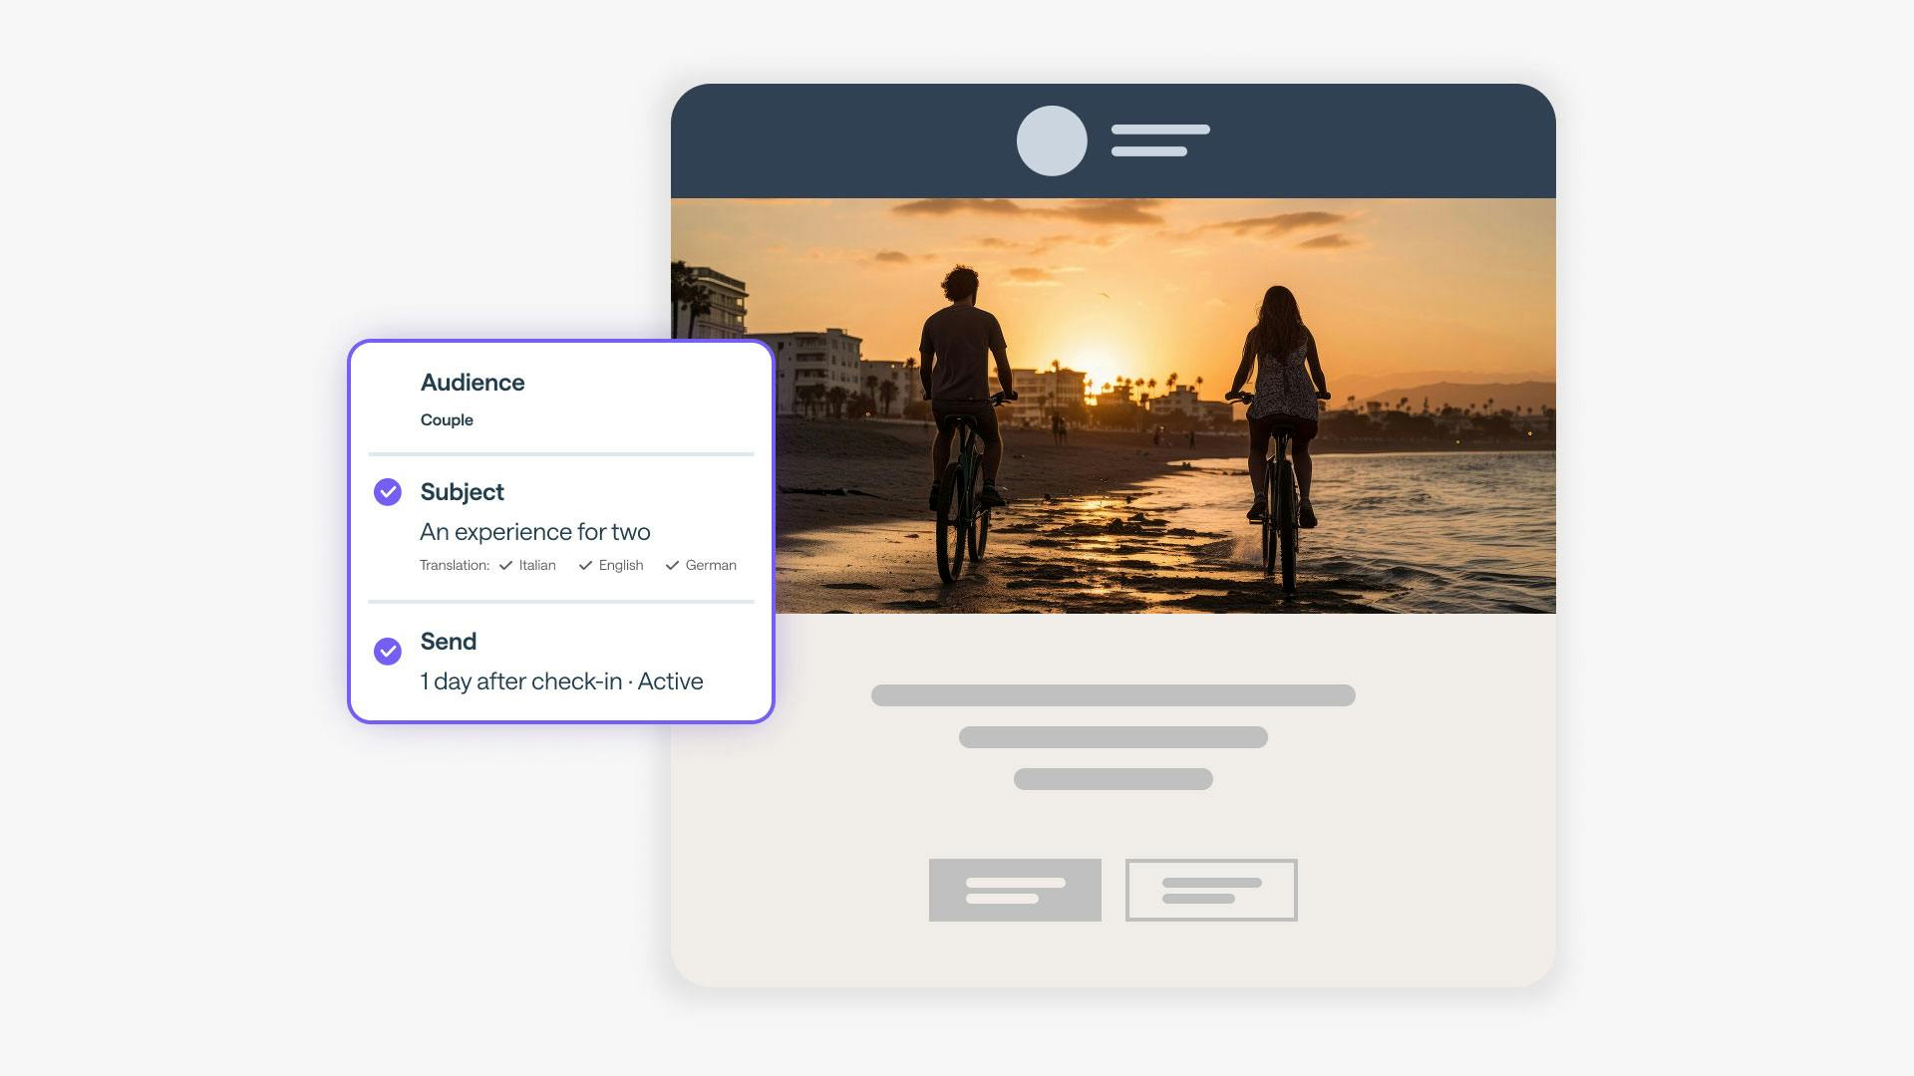The width and height of the screenshot is (1914, 1076).
Task: Click the outlined secondary button in email
Action: [x=1211, y=890]
